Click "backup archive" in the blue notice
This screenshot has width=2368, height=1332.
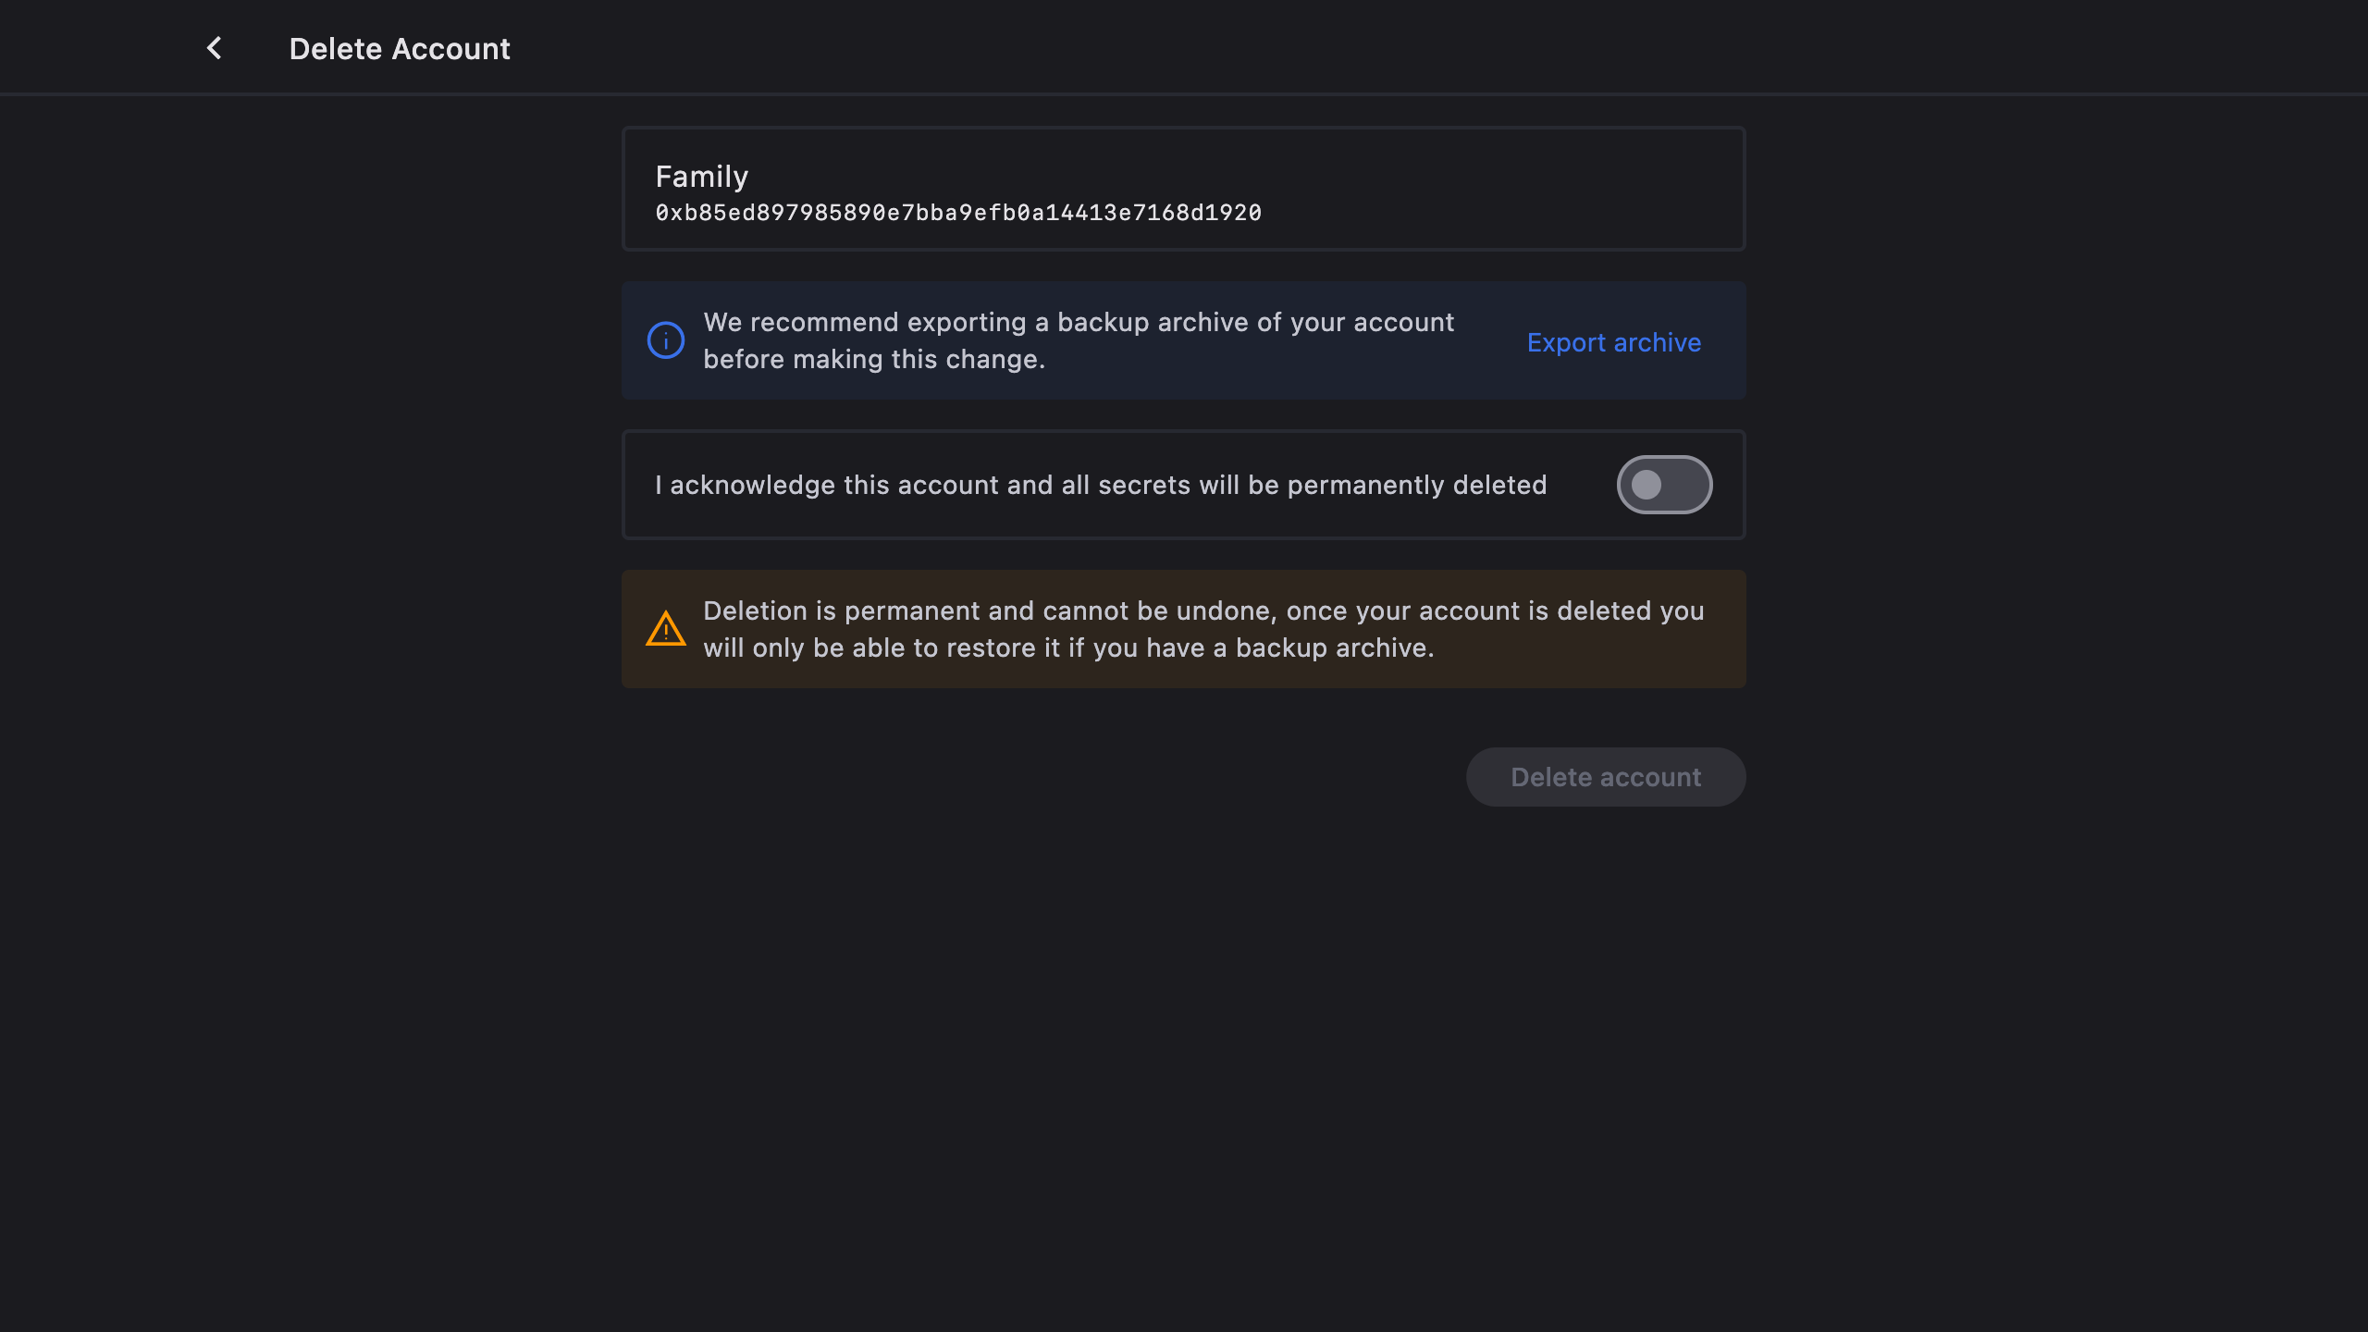[x=1152, y=322]
